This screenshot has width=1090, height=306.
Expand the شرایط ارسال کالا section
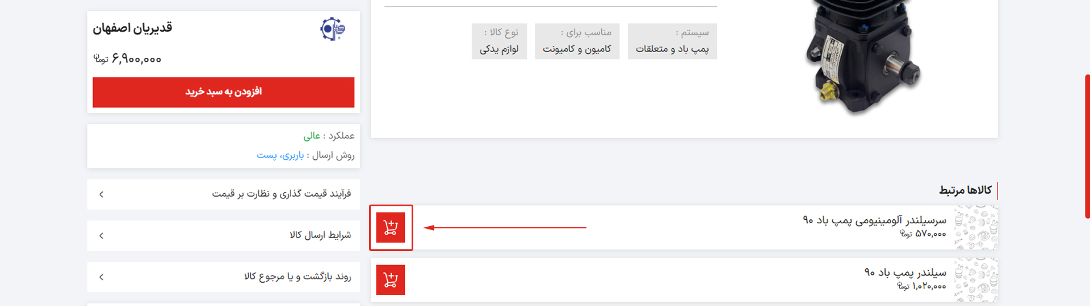[224, 236]
